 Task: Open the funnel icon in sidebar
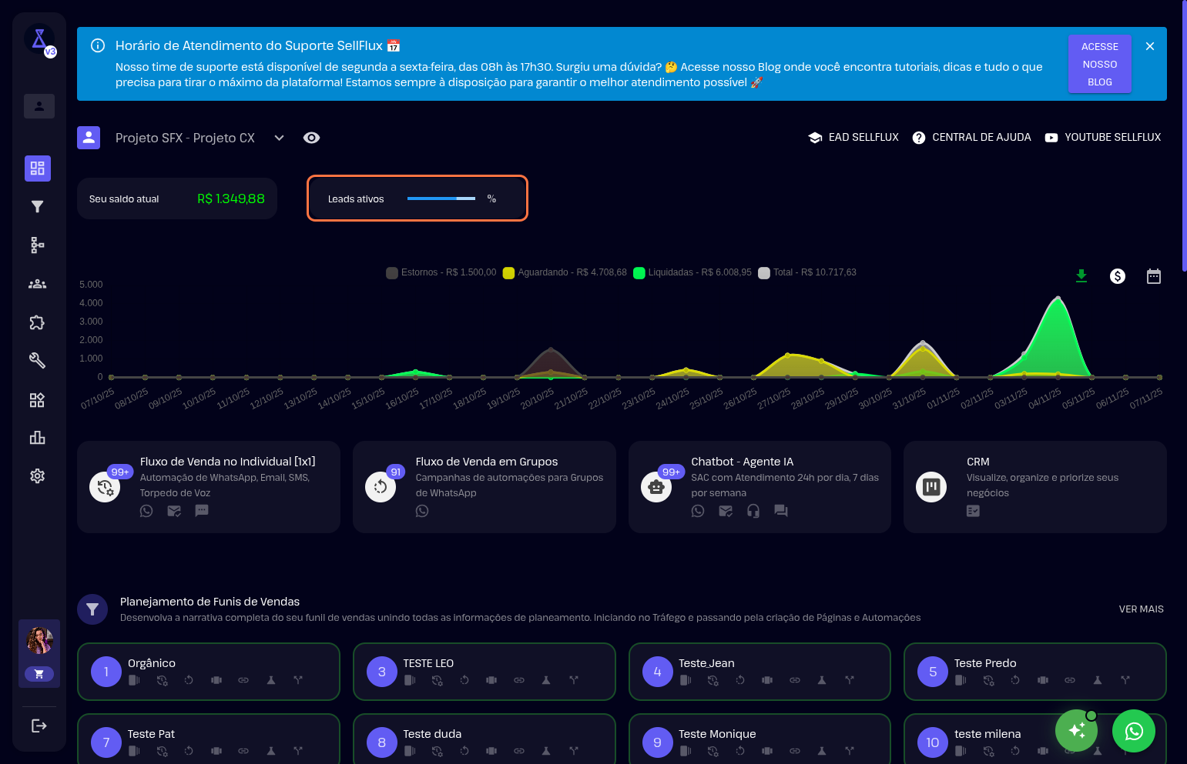[x=37, y=206]
